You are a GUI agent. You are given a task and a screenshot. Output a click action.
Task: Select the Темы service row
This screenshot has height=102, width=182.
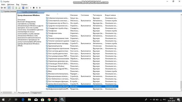(82, 36)
